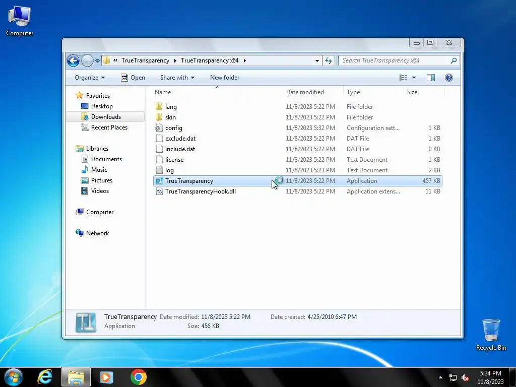This screenshot has height=387, width=516.
Task: Click the folder icon in address bar
Action: 106,60
